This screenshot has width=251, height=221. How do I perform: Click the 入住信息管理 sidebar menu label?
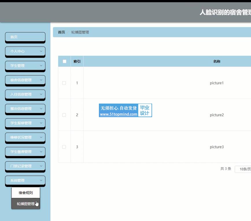coord(21,94)
